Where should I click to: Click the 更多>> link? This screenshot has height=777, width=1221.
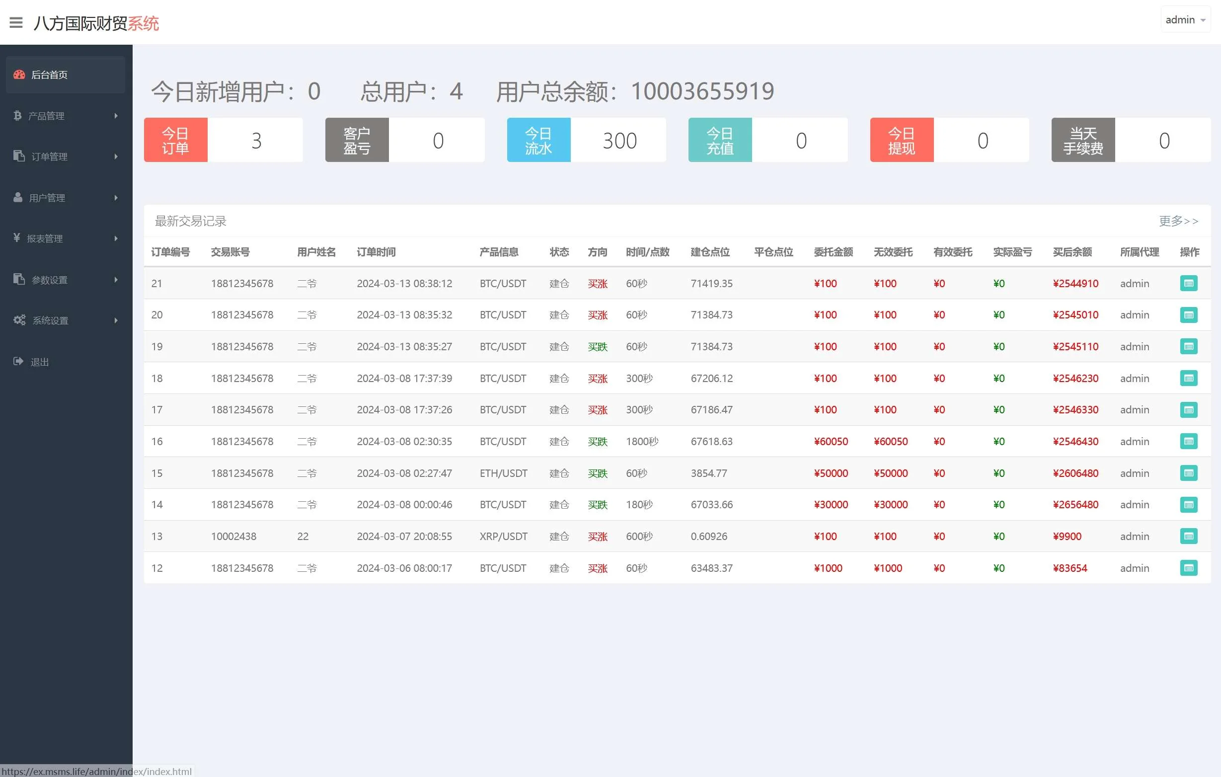(1178, 221)
